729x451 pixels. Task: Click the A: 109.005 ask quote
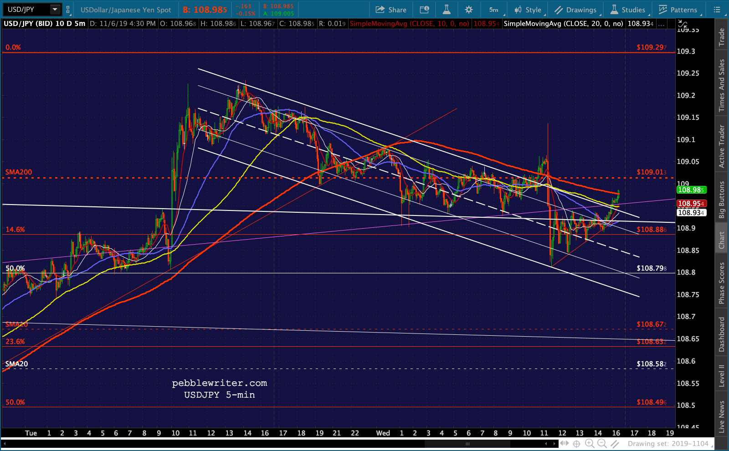pos(278,14)
